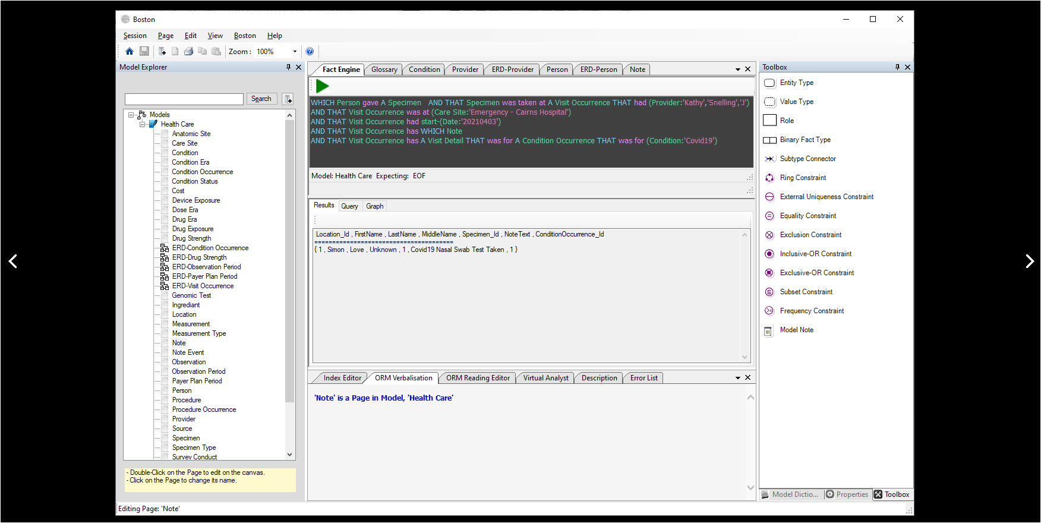Select the Exclusion Constraint icon

point(769,235)
